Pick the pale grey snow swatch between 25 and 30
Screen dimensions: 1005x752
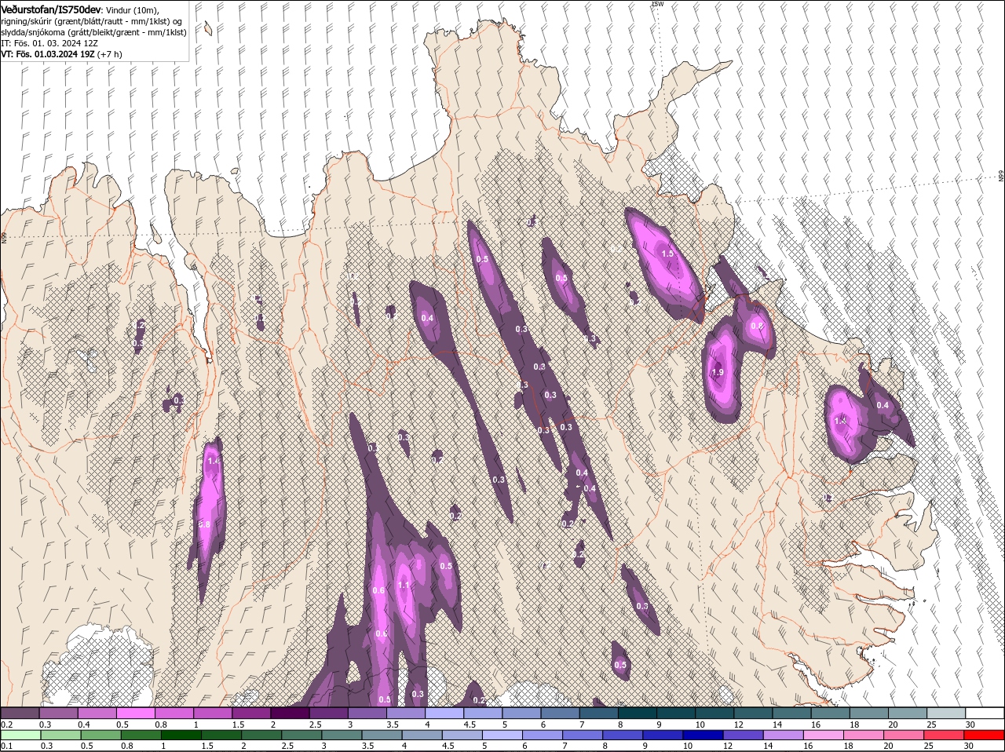947,714
